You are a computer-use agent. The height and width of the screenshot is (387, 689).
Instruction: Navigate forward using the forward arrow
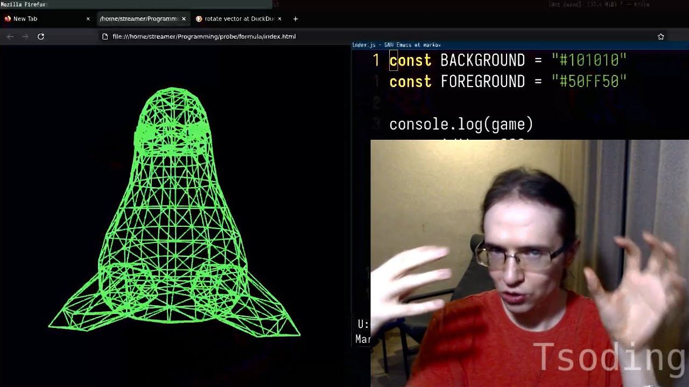tap(25, 36)
